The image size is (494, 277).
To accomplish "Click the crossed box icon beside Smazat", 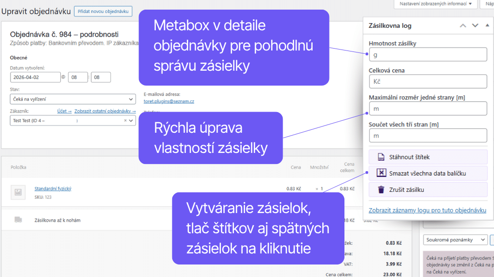I will 381,173.
